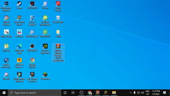Select the Grand Theft Auto V icon
Screen dimensions: 170x96
point(19,21)
